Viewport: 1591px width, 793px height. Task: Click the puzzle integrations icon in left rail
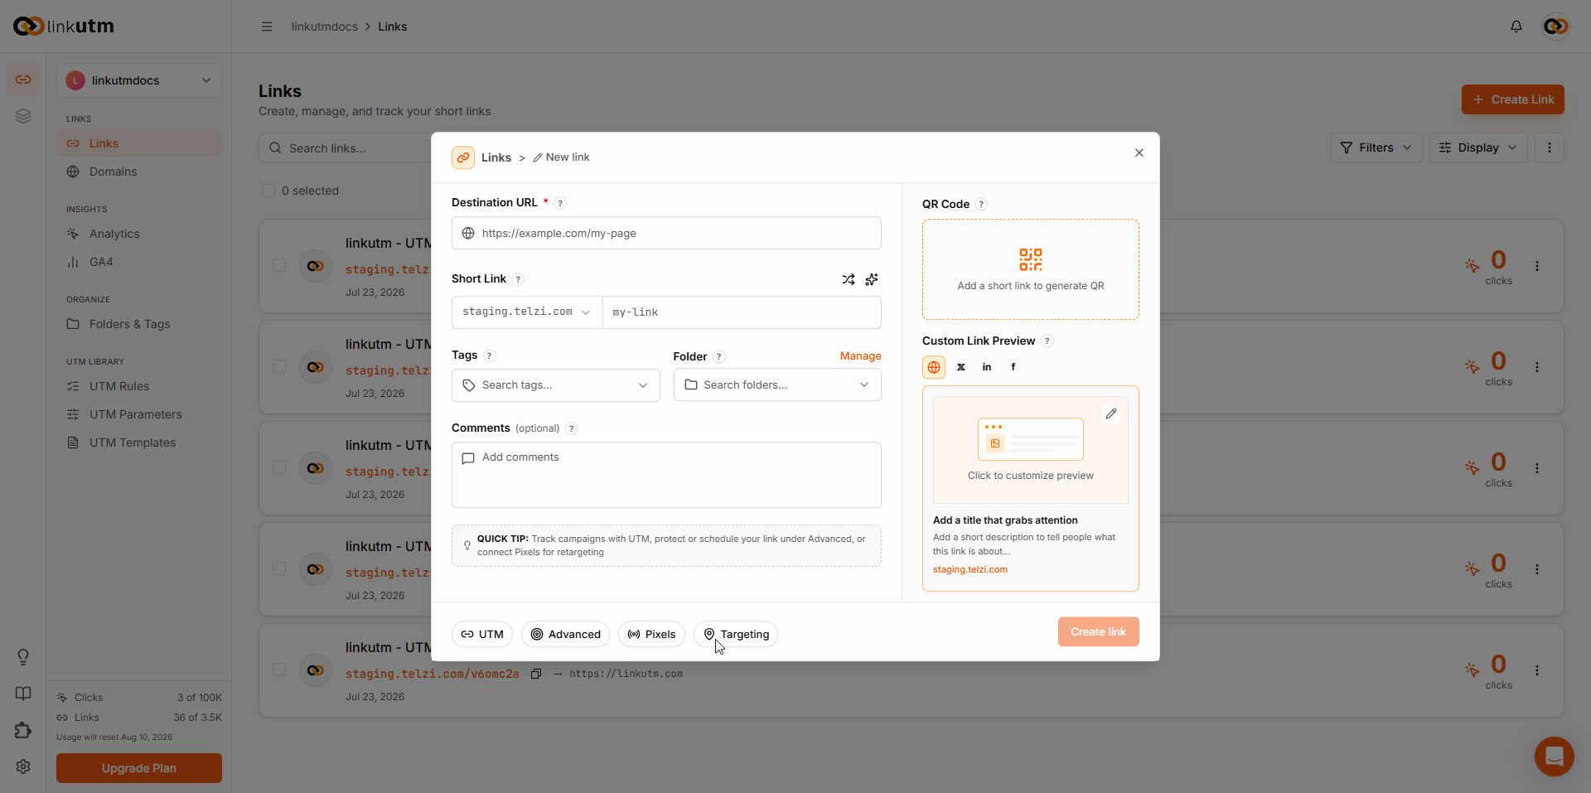point(23,730)
